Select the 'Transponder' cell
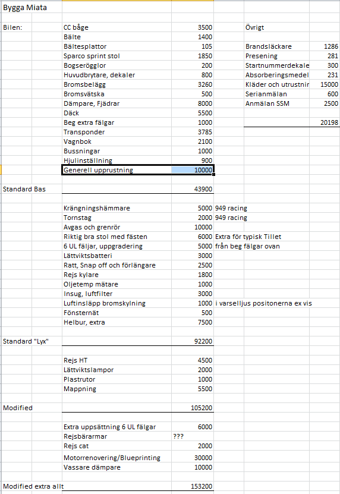This screenshot has width=340, height=494. [117, 132]
